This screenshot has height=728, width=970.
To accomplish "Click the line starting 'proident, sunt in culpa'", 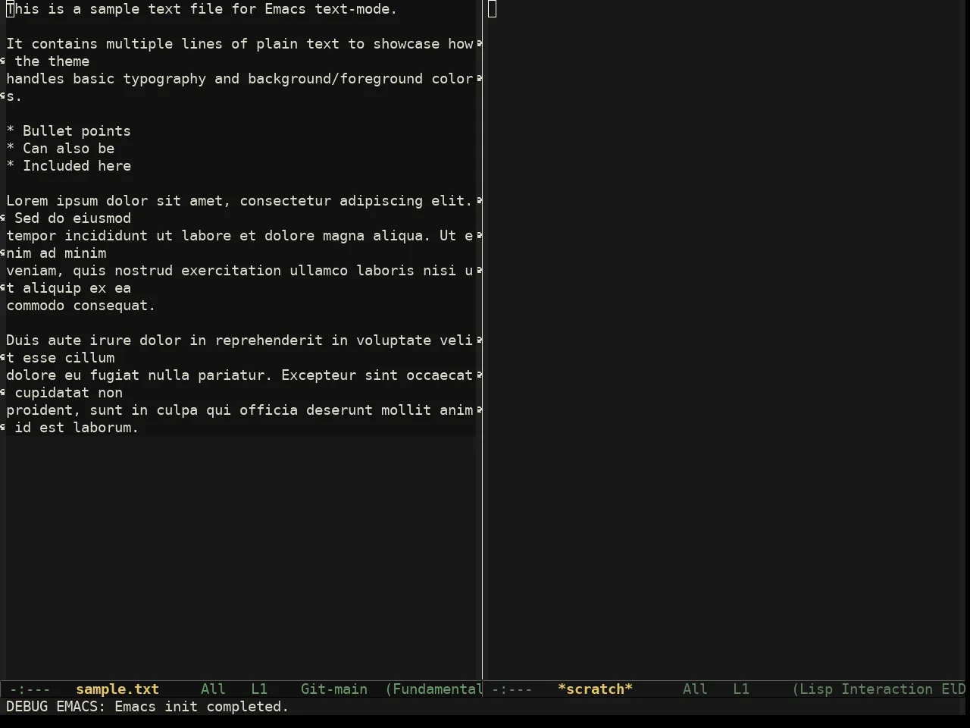I will tap(239, 410).
